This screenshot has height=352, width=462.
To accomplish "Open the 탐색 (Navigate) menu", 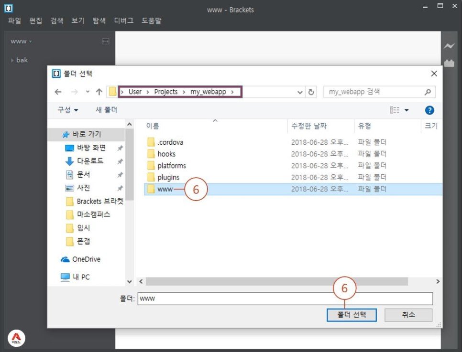I will 99,21.
